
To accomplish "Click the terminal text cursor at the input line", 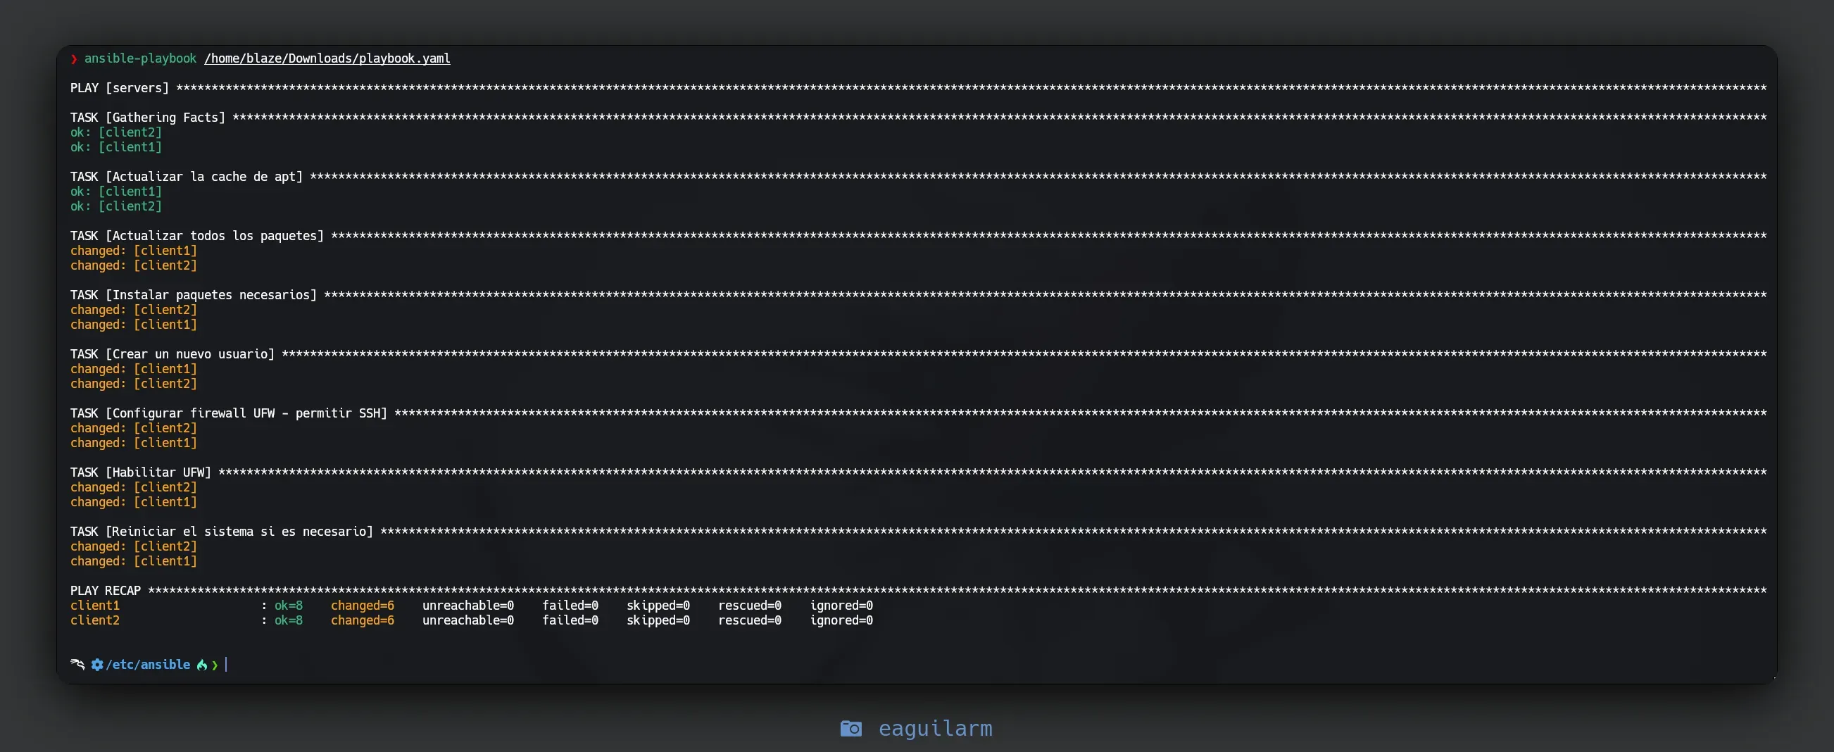I will coord(227,664).
